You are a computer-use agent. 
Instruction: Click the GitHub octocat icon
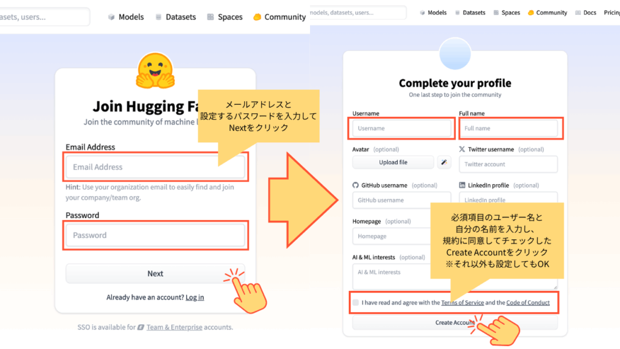(x=355, y=185)
